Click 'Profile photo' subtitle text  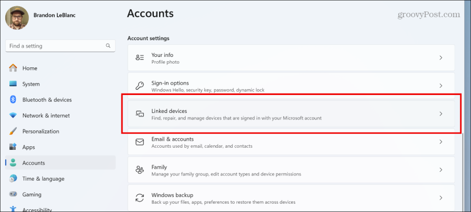165,62
